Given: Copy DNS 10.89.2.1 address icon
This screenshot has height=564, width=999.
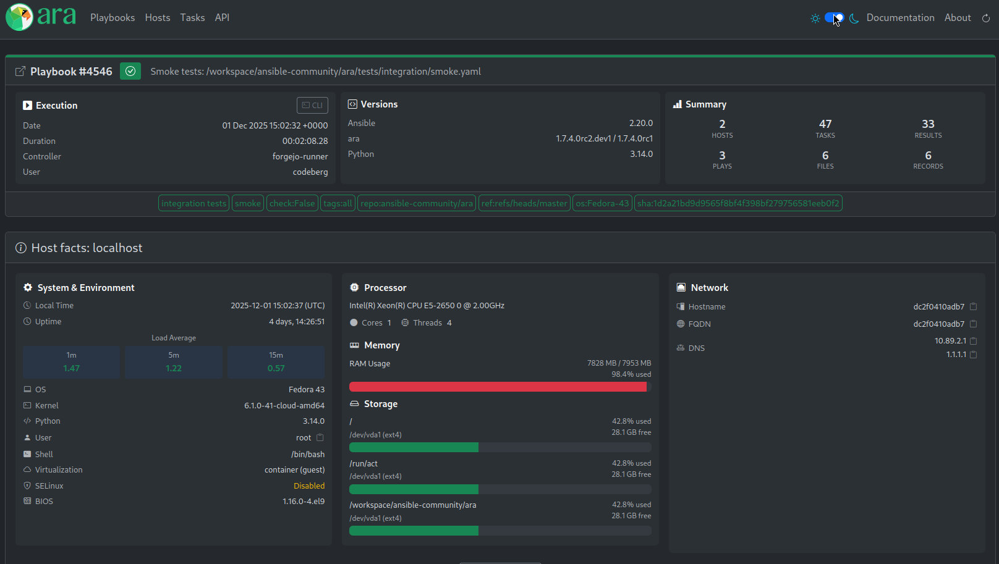Looking at the screenshot, I should tap(973, 341).
